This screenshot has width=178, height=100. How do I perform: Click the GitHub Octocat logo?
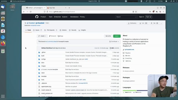tap(37, 17)
